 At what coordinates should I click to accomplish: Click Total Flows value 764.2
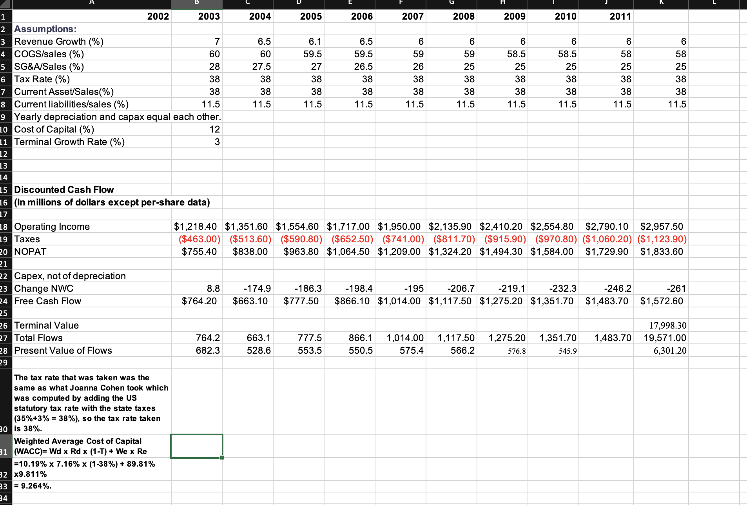click(x=197, y=338)
